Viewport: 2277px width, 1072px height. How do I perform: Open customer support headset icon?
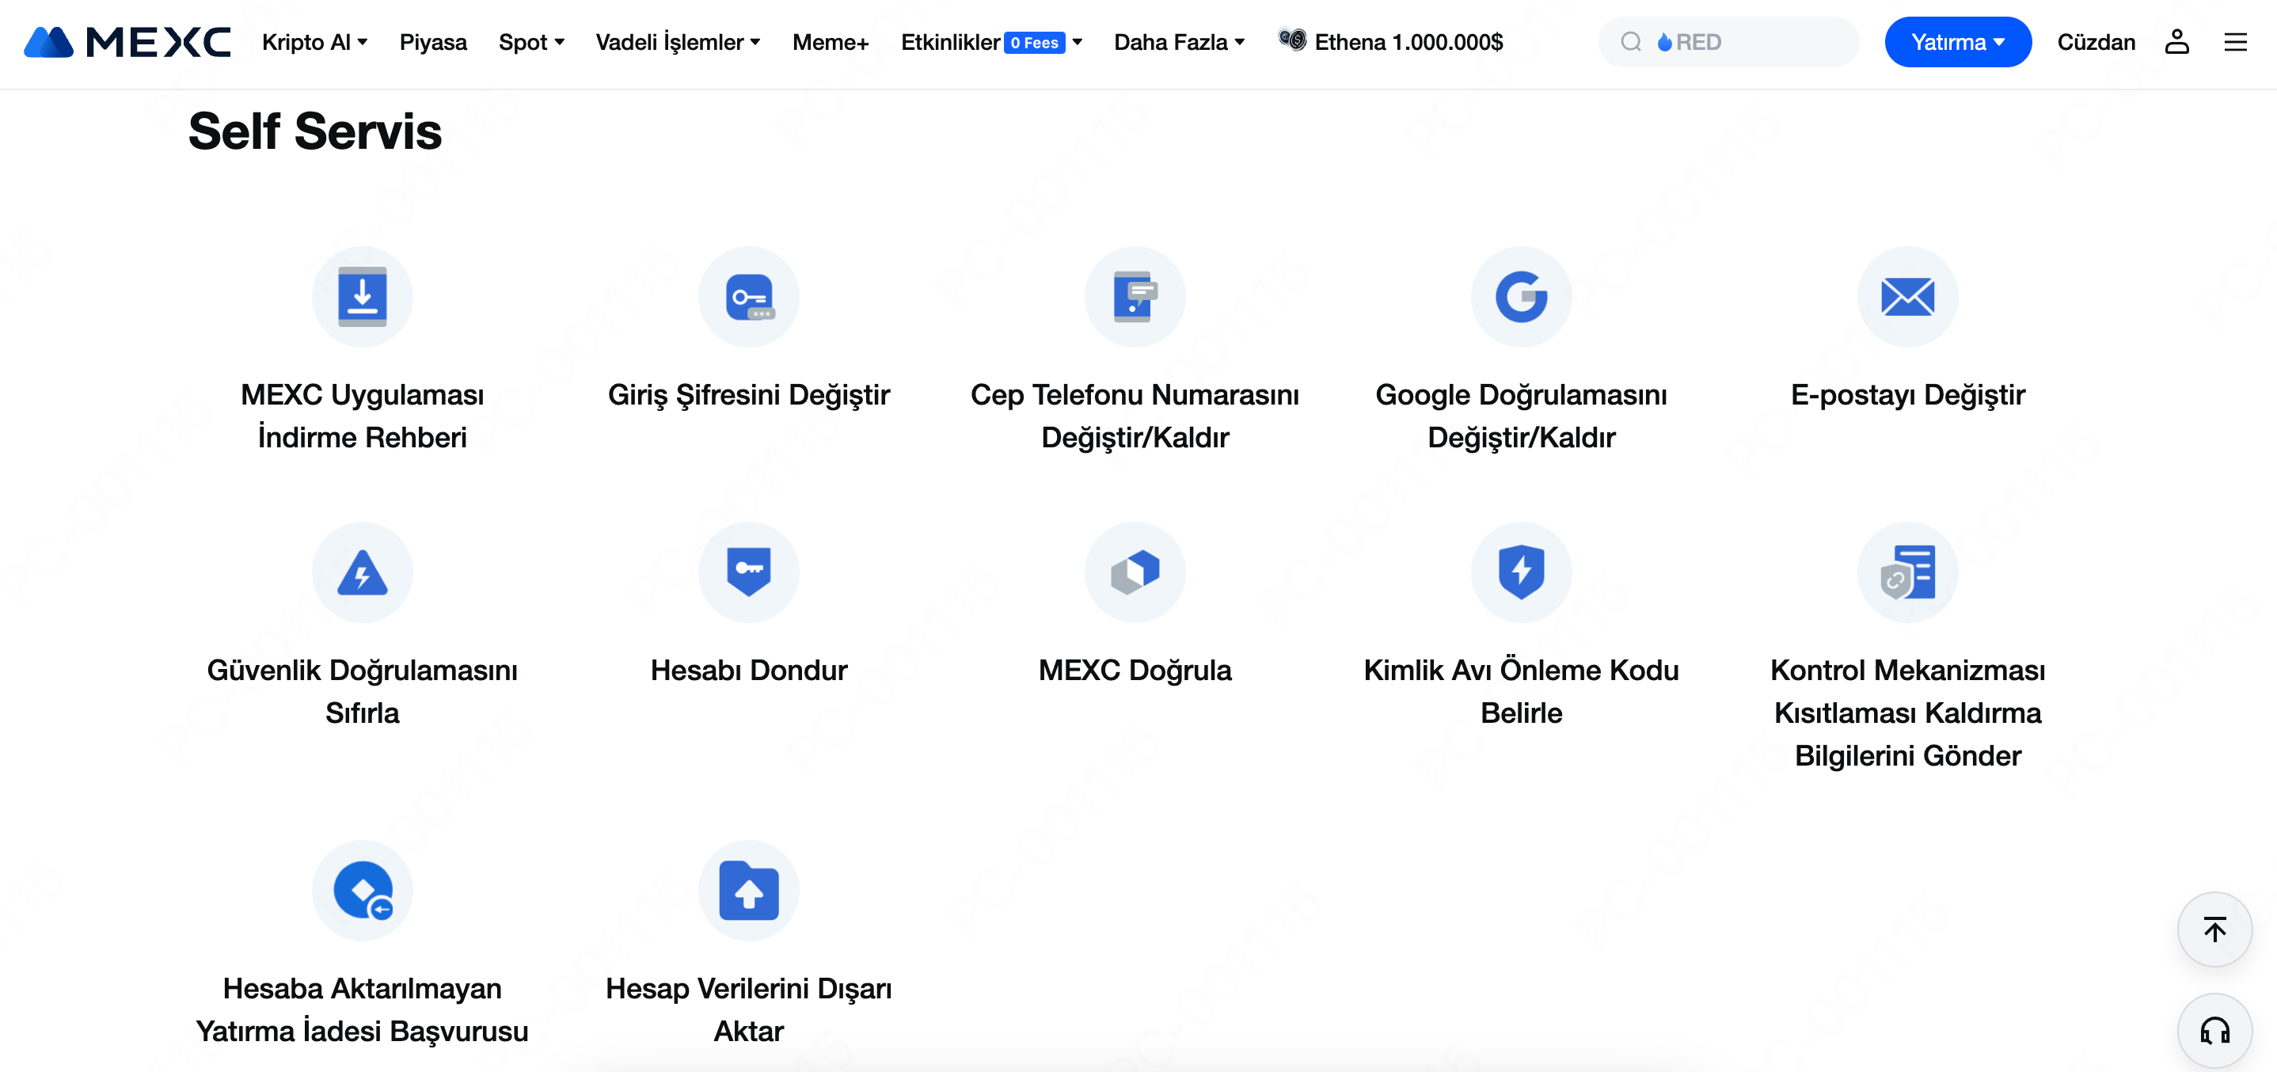pos(2214,1031)
